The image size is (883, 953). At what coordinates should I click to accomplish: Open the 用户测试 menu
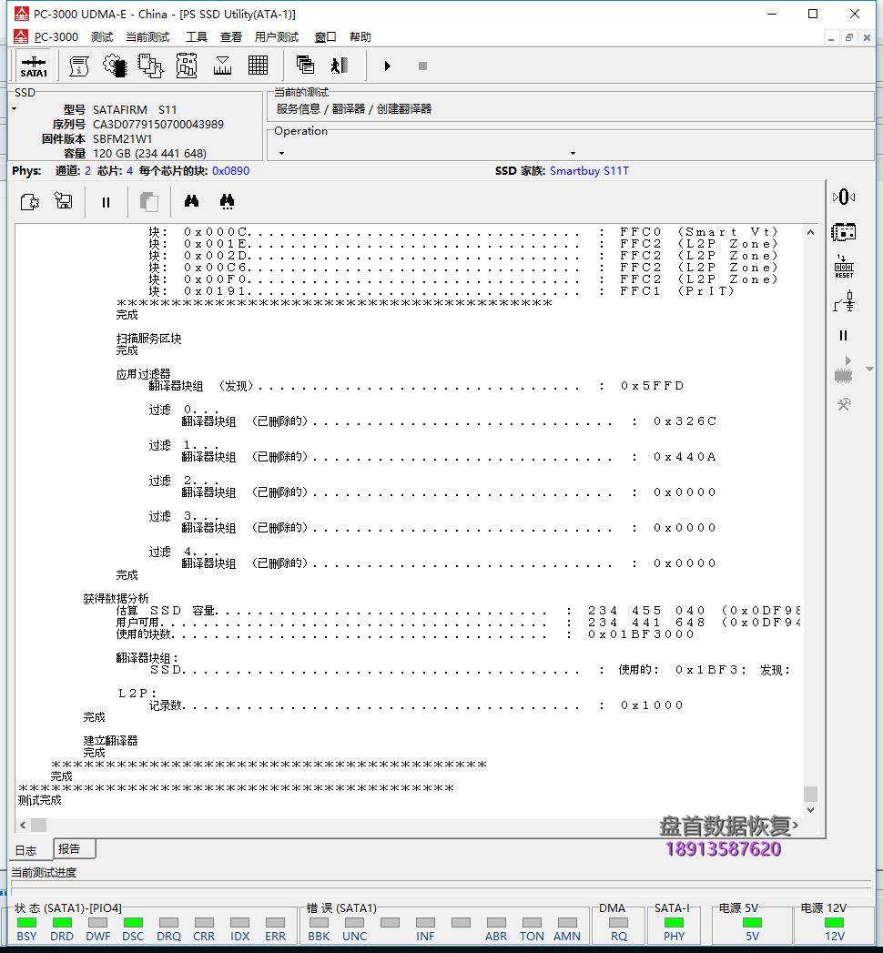277,37
